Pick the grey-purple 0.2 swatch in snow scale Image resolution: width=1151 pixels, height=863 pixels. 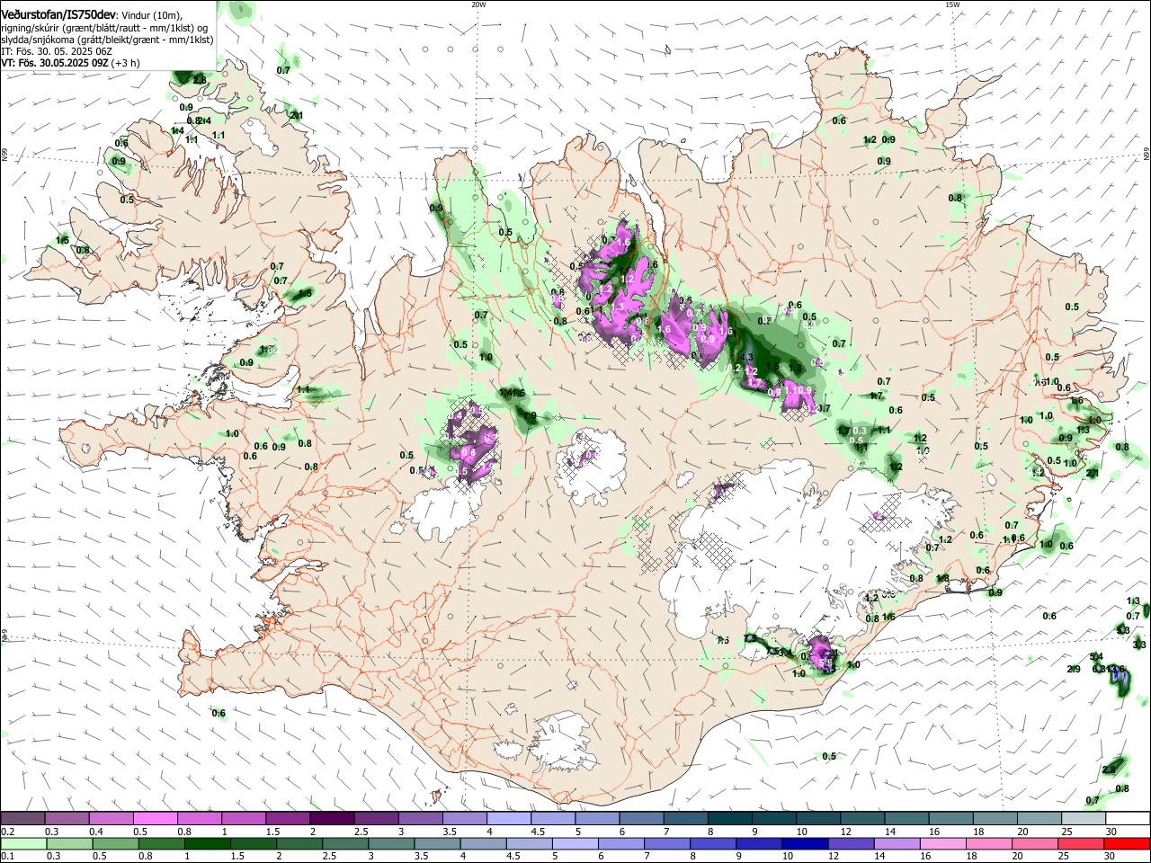(x=22, y=818)
